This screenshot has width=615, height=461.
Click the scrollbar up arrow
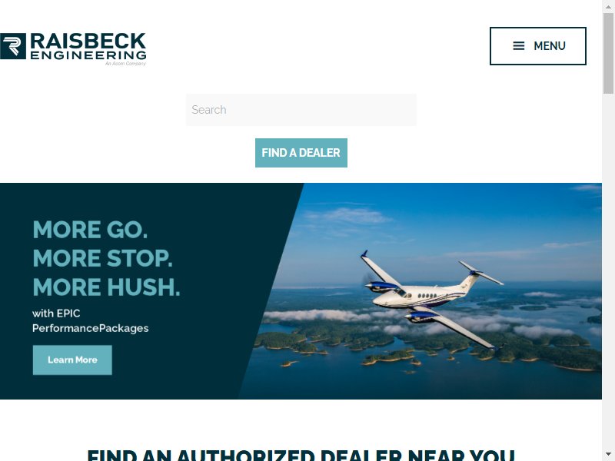[608, 5]
